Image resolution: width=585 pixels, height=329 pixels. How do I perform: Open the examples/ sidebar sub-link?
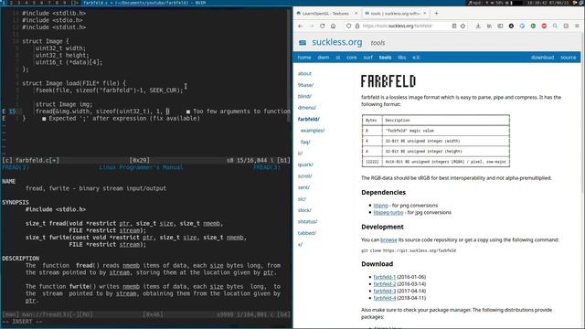point(313,131)
